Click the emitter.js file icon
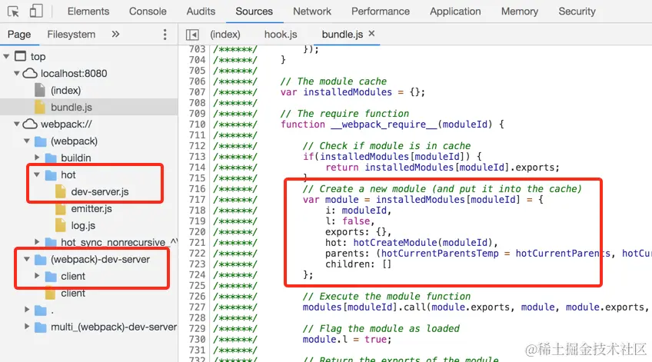 (x=61, y=208)
